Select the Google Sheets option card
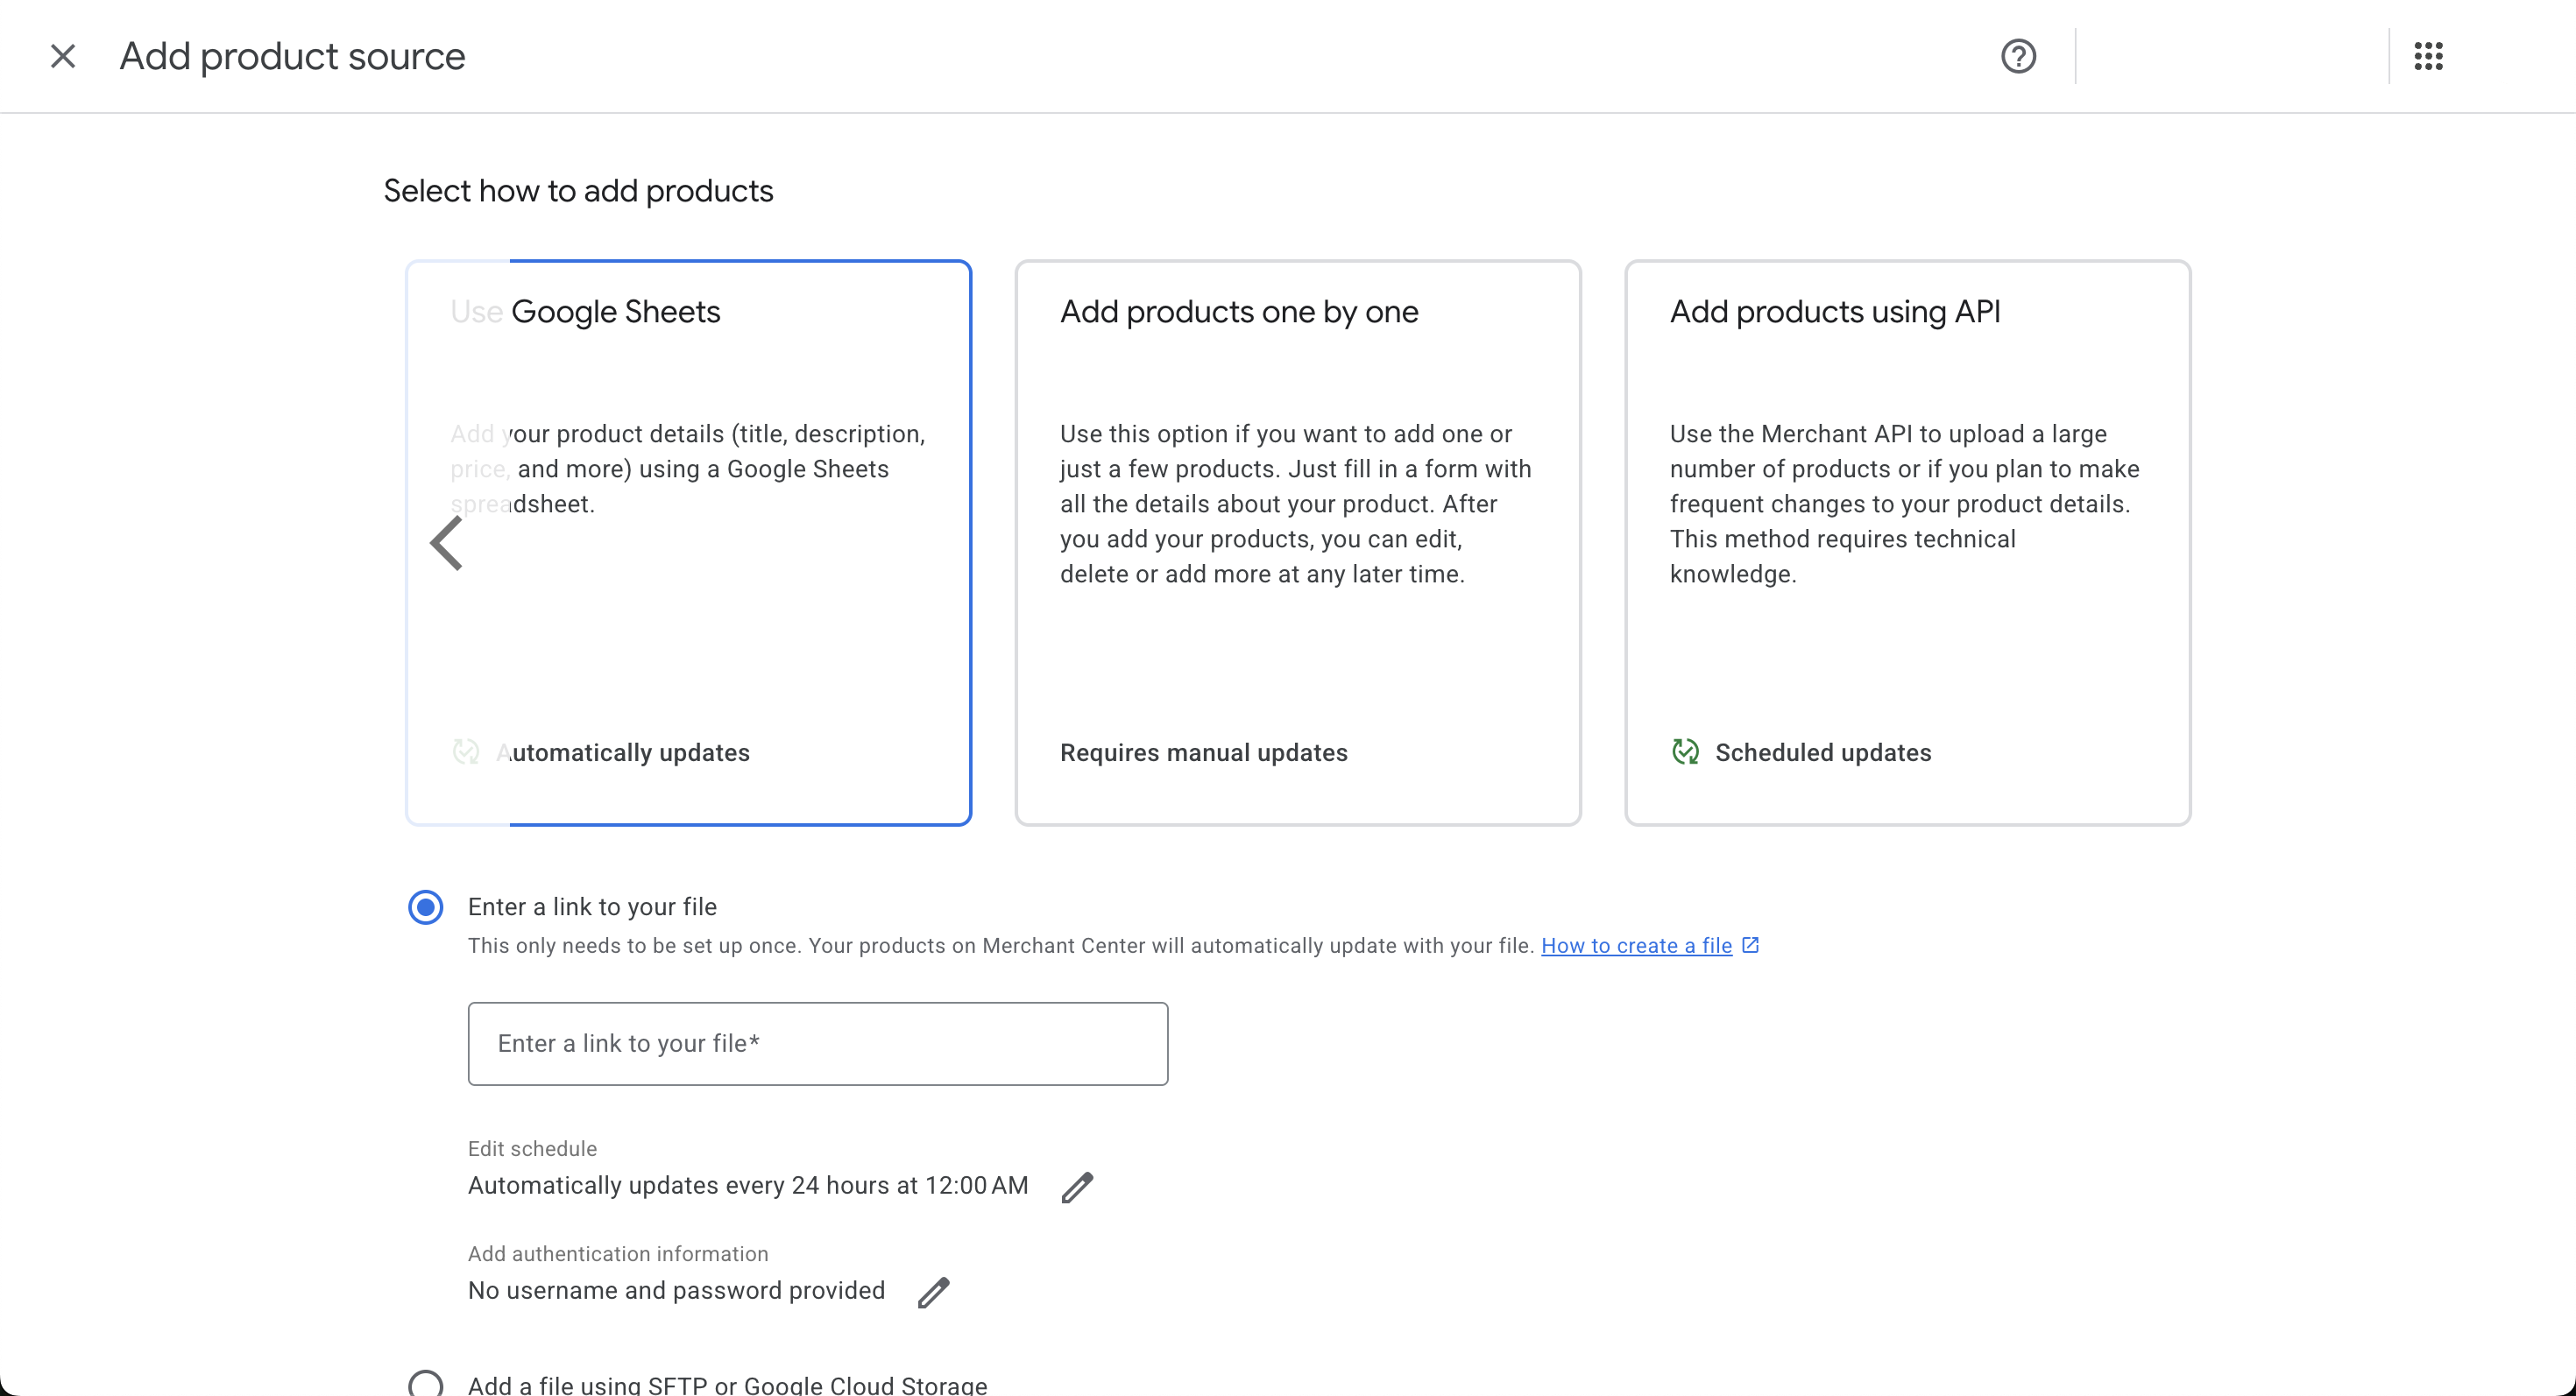 pos(688,543)
